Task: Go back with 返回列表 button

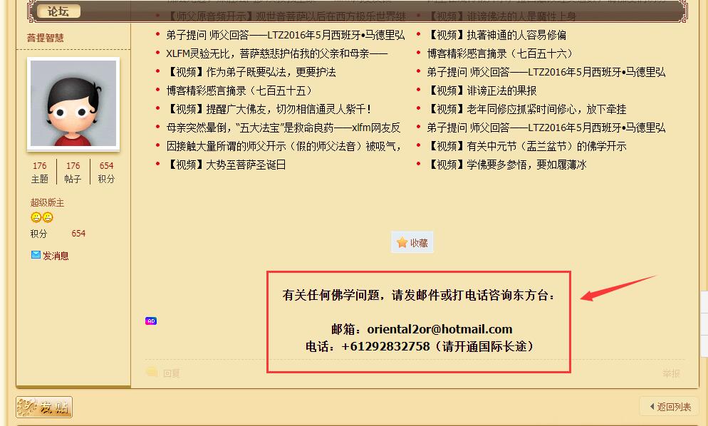Action: tap(670, 407)
